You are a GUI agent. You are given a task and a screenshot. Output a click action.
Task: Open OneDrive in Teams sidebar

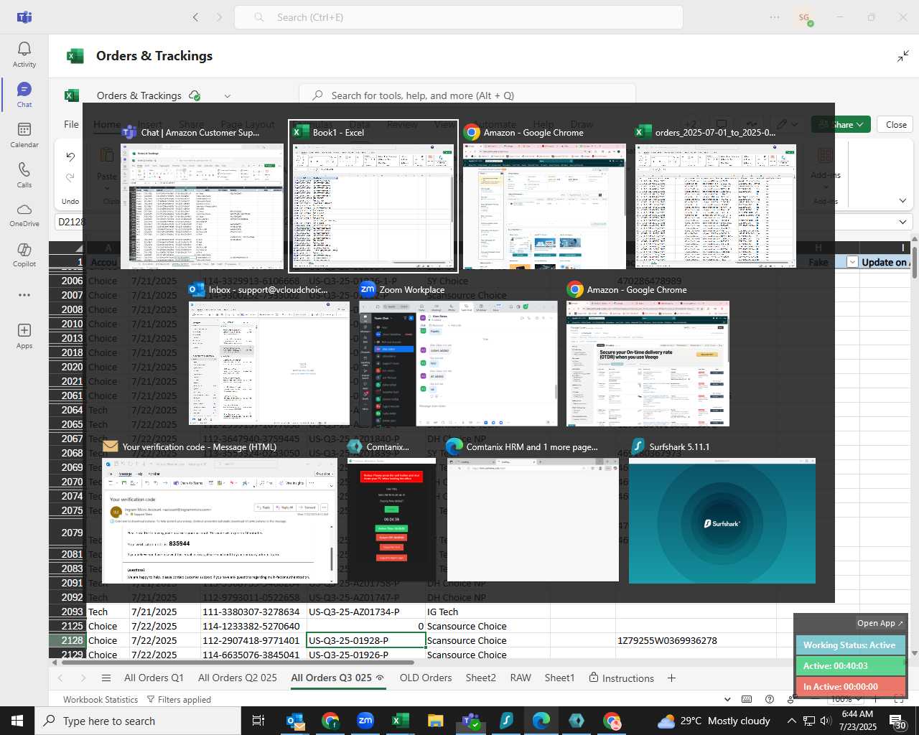click(24, 215)
